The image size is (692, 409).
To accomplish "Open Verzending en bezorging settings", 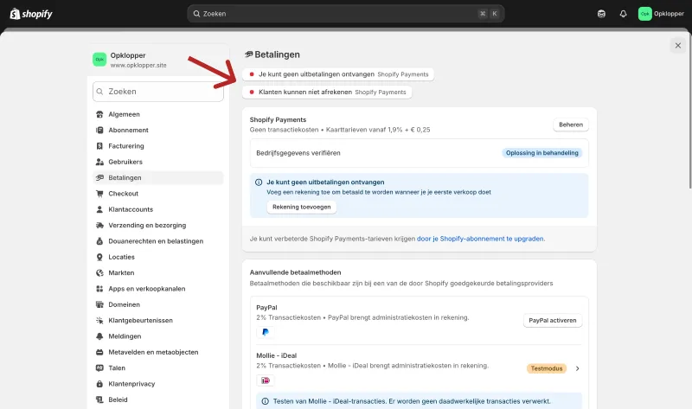I will click(158, 226).
